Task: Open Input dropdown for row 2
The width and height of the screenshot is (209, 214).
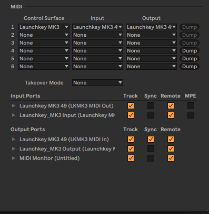Action: pos(97,35)
